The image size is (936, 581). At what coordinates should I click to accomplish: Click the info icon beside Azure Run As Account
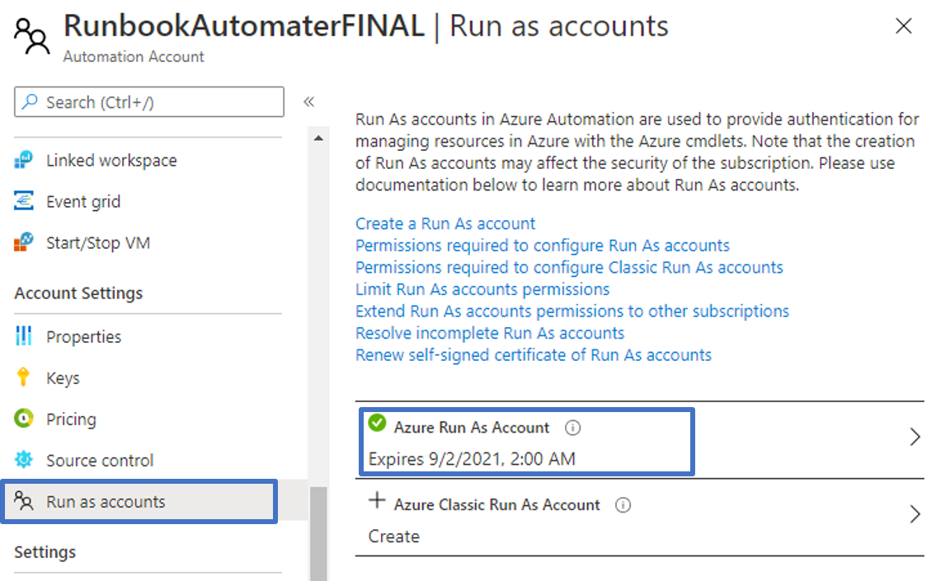point(572,428)
